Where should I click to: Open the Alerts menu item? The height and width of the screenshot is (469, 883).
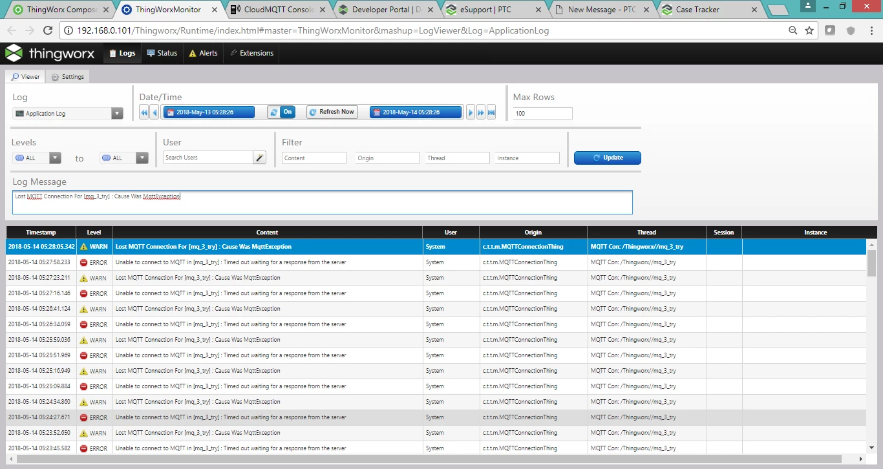pos(203,53)
